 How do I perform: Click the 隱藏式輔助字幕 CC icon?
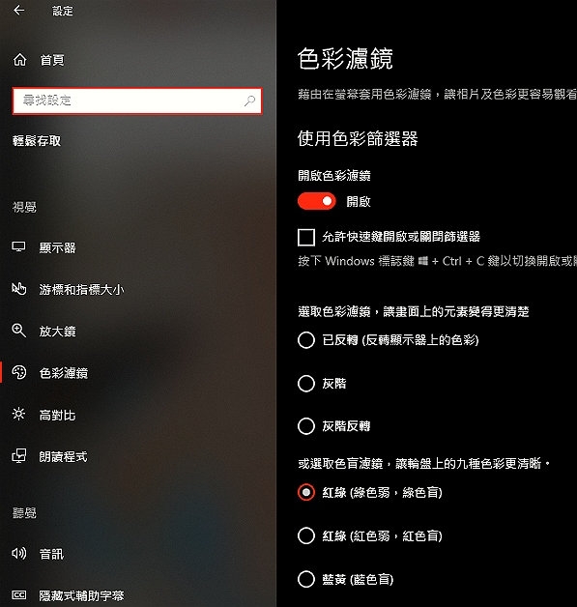(x=18, y=595)
